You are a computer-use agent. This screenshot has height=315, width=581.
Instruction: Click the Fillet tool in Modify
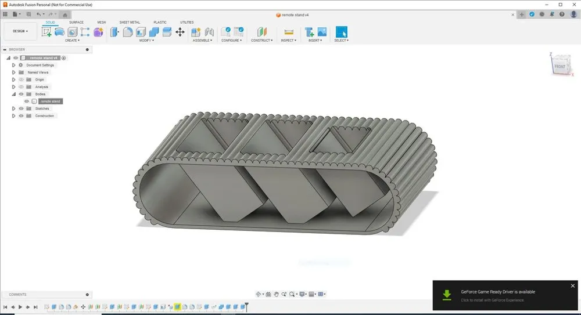click(x=127, y=32)
